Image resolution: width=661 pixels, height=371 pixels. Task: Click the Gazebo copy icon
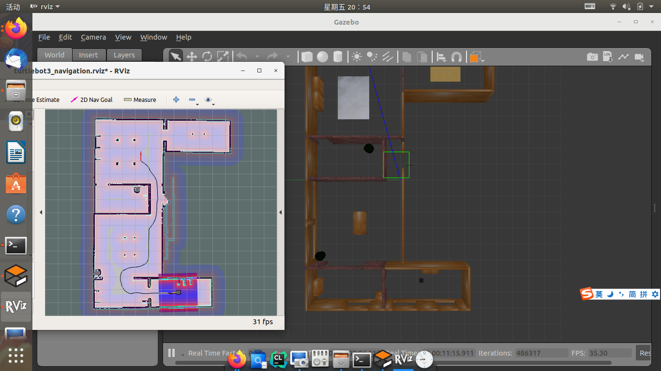click(407, 57)
